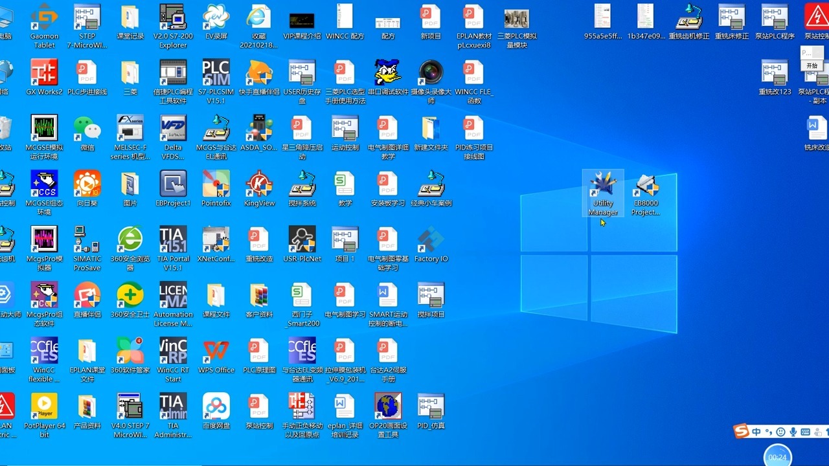Viewport: 829px width, 466px height.
Task: Open the Automation License Manager icon
Action: tap(173, 296)
